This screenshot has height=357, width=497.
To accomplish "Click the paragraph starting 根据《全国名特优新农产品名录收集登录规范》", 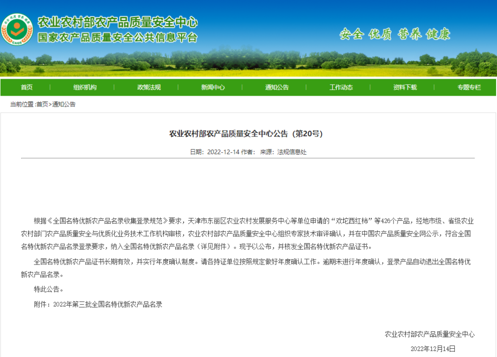I will (248, 234).
